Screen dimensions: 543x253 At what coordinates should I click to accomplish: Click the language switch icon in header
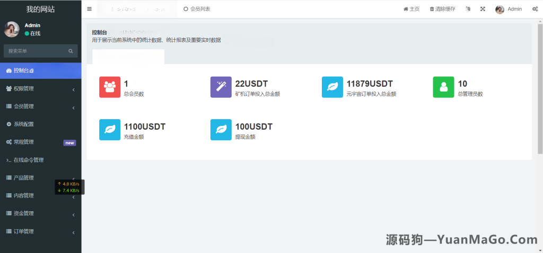[468, 9]
